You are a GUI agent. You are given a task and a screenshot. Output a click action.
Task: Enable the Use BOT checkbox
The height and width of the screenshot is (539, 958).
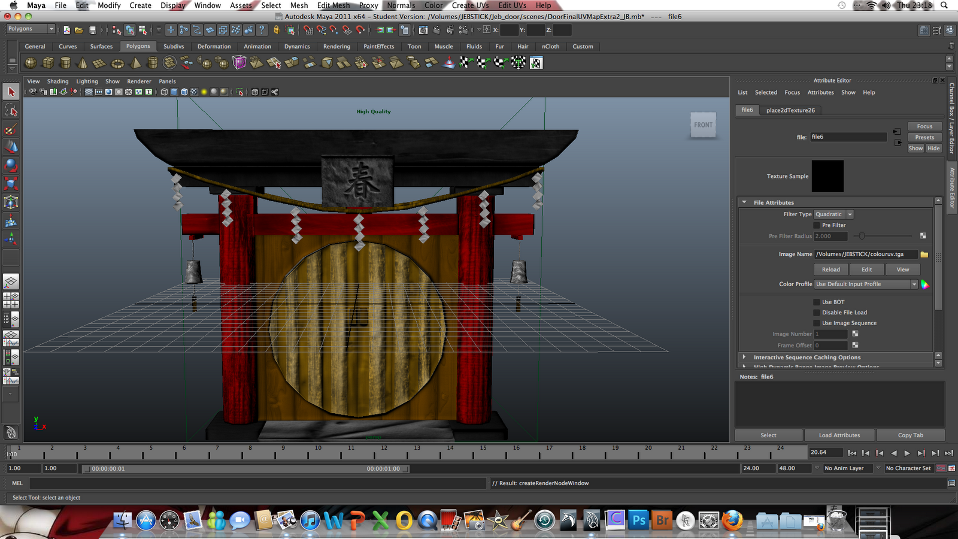tap(816, 302)
